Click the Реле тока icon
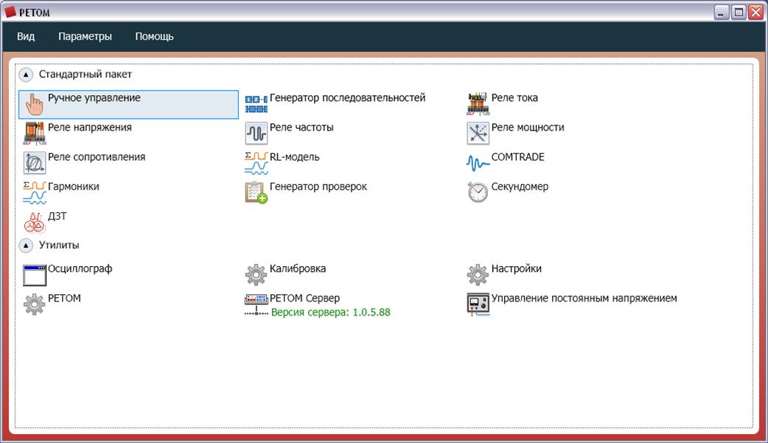Viewport: 768px width, 443px height. click(478, 104)
